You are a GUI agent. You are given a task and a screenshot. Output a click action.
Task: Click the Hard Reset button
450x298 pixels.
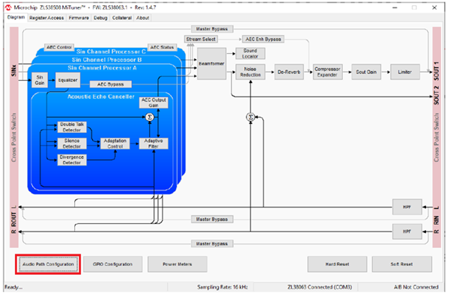[337, 264]
